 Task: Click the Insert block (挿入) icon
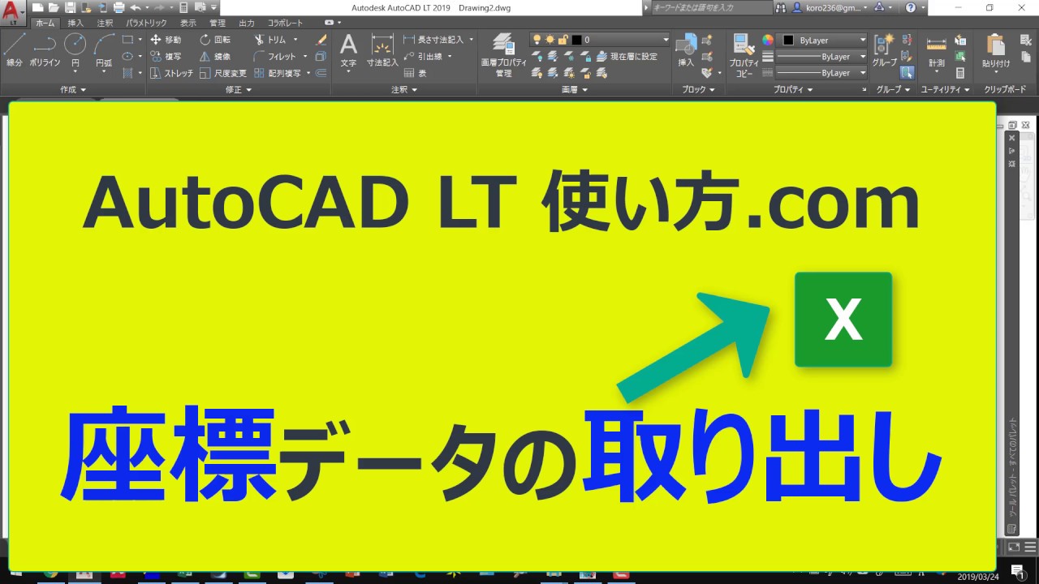686,50
